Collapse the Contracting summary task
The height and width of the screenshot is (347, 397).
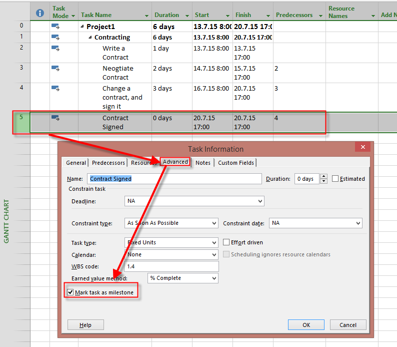pyautogui.click(x=90, y=38)
